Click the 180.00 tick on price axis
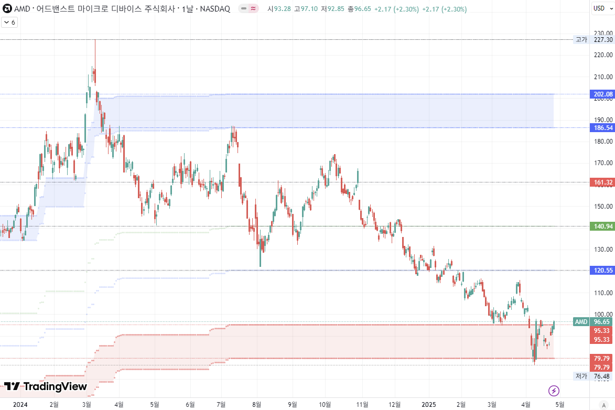Image resolution: width=615 pixels, height=410 pixels. 603,142
